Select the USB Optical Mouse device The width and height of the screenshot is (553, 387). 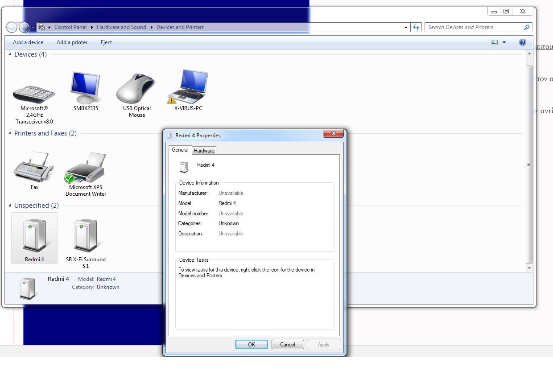click(x=137, y=95)
